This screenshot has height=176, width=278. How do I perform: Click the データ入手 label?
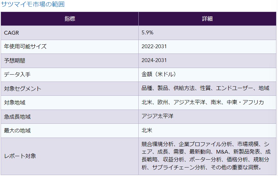(x=17, y=74)
